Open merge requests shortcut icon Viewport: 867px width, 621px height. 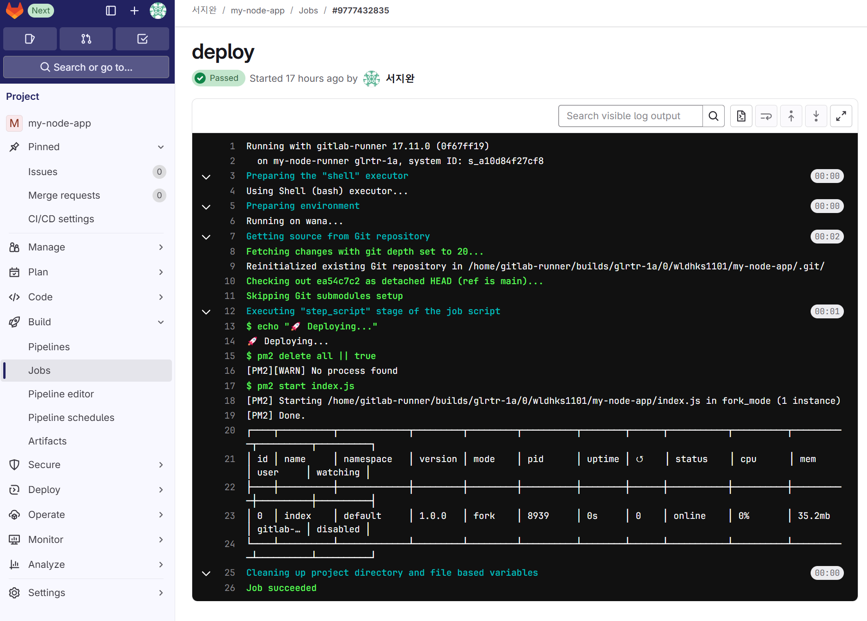(x=86, y=39)
